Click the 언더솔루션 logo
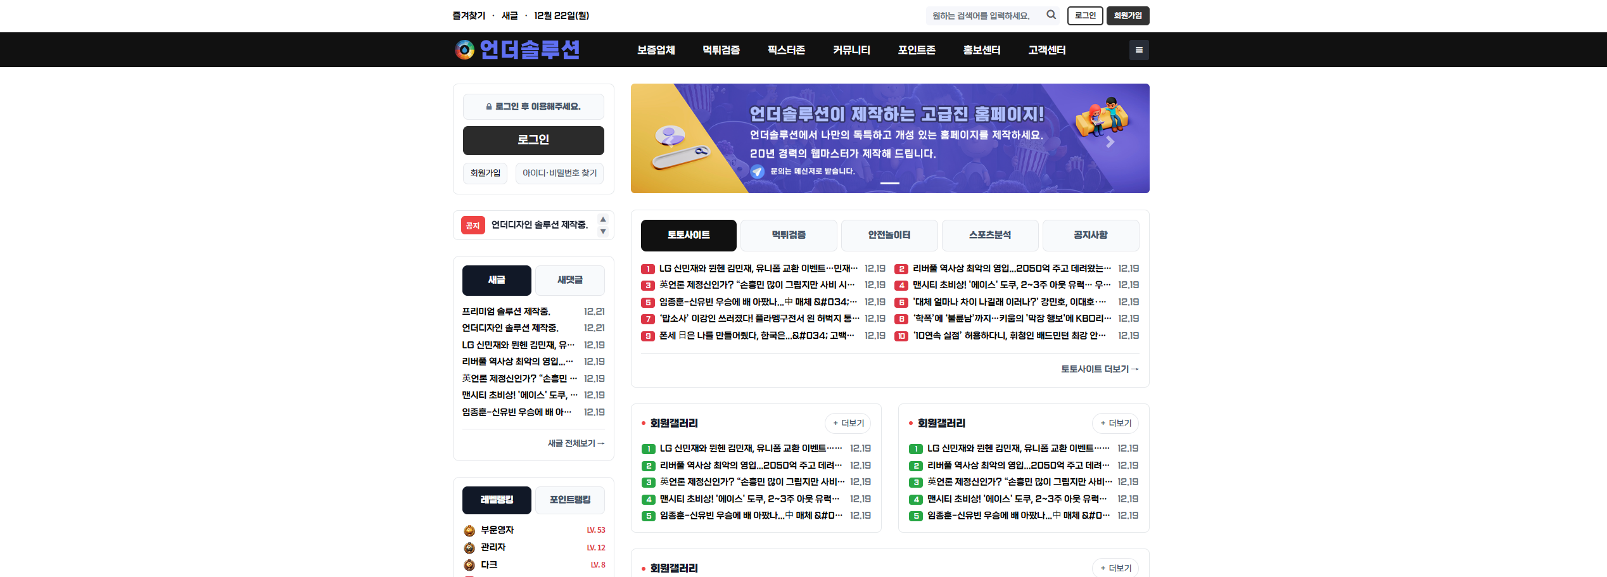 [x=517, y=49]
